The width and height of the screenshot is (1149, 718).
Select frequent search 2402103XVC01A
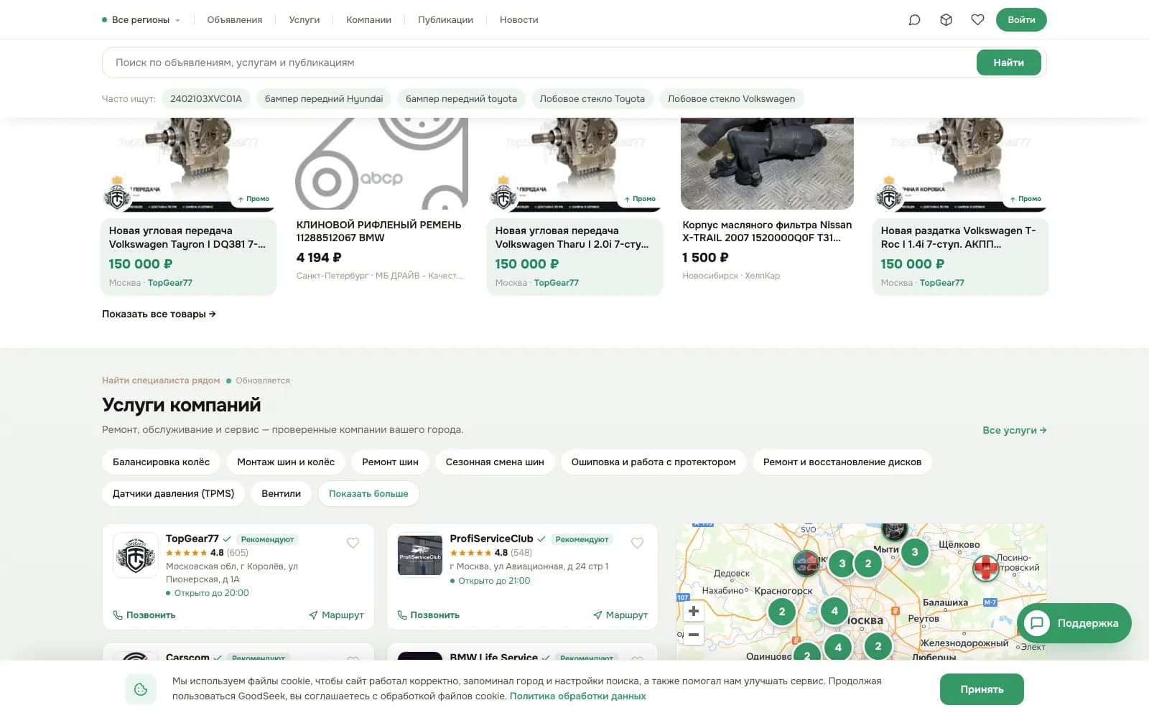pos(206,99)
